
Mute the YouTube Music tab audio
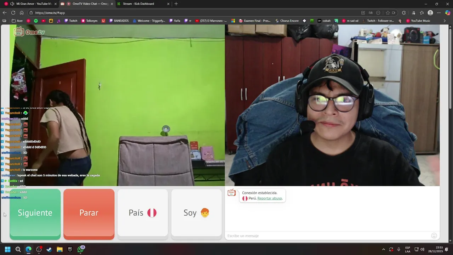[x=12, y=4]
